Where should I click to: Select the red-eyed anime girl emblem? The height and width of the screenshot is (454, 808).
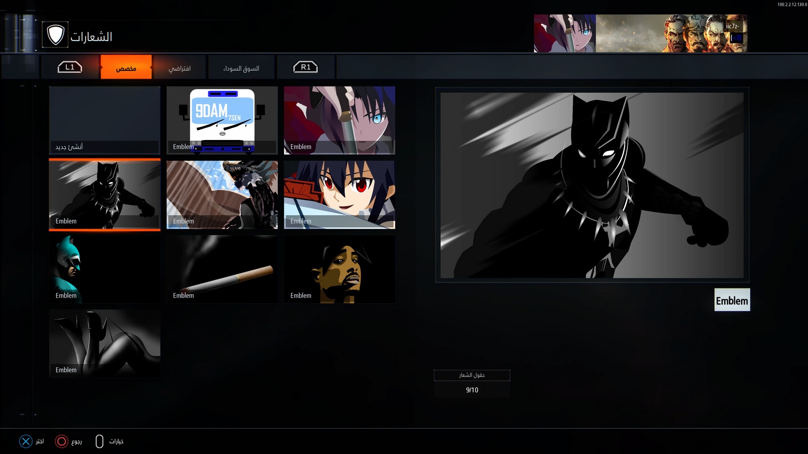pyautogui.click(x=339, y=195)
